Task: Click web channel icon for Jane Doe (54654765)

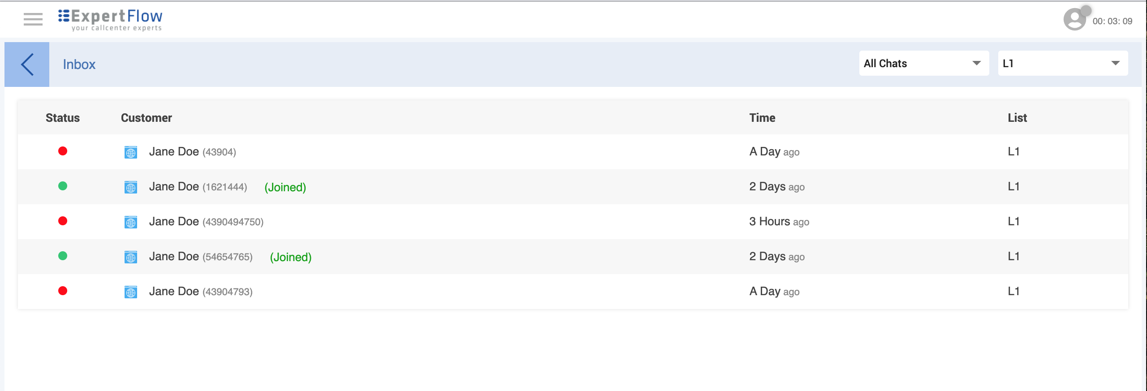Action: coord(131,257)
